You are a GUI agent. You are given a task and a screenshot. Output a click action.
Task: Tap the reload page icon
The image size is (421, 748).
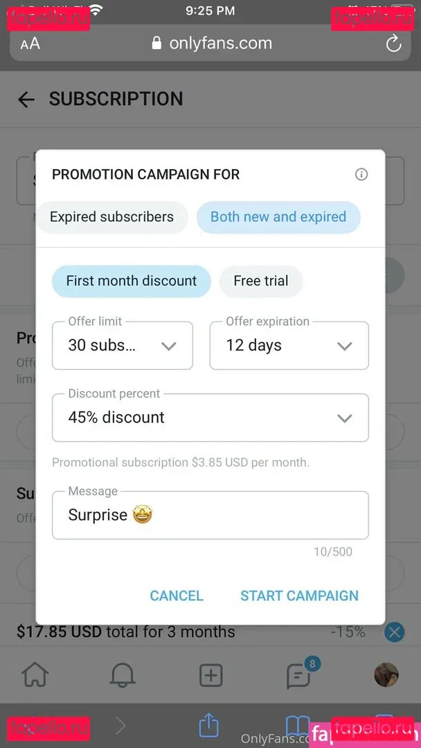[393, 44]
